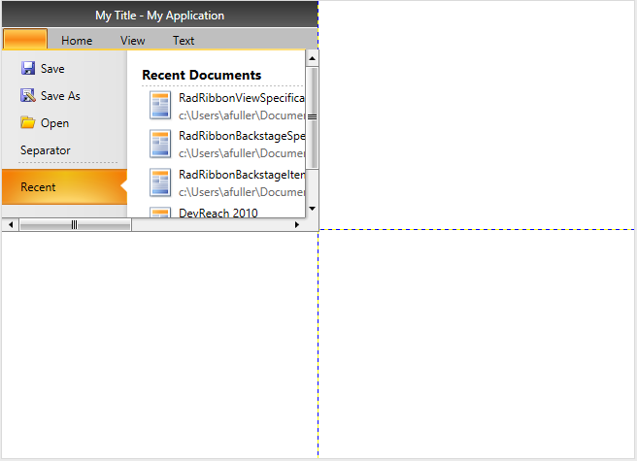637x461 pixels.
Task: Click the horizontal scrollbar thumb
Action: 75,224
